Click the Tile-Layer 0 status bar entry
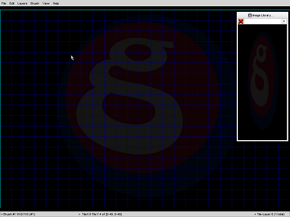This screenshot has width=290, height=217. tap(270, 214)
